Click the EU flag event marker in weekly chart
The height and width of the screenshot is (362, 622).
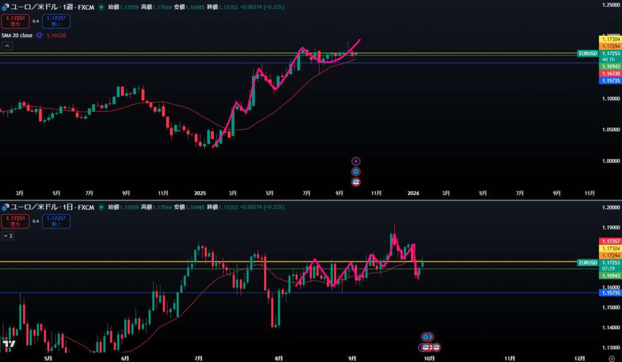[x=356, y=171]
